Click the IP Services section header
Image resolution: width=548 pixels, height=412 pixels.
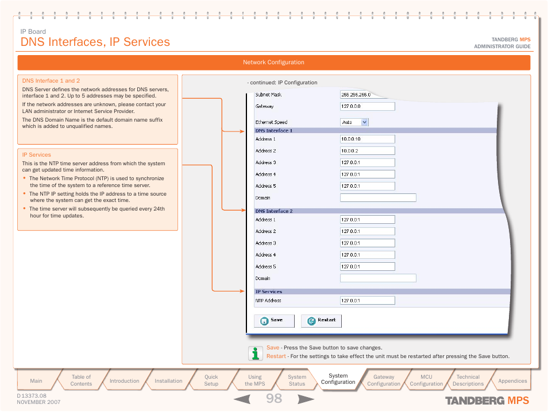(382, 291)
